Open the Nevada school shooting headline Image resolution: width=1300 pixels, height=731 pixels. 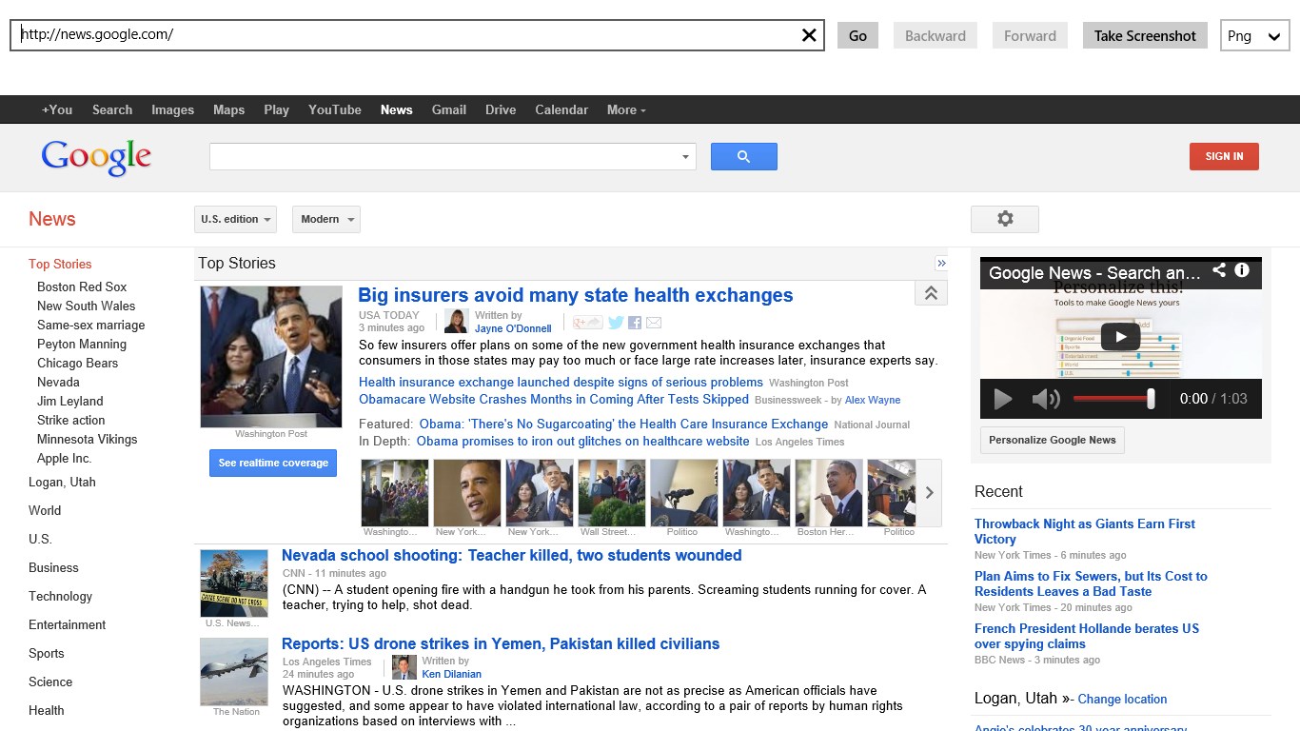[x=511, y=556]
